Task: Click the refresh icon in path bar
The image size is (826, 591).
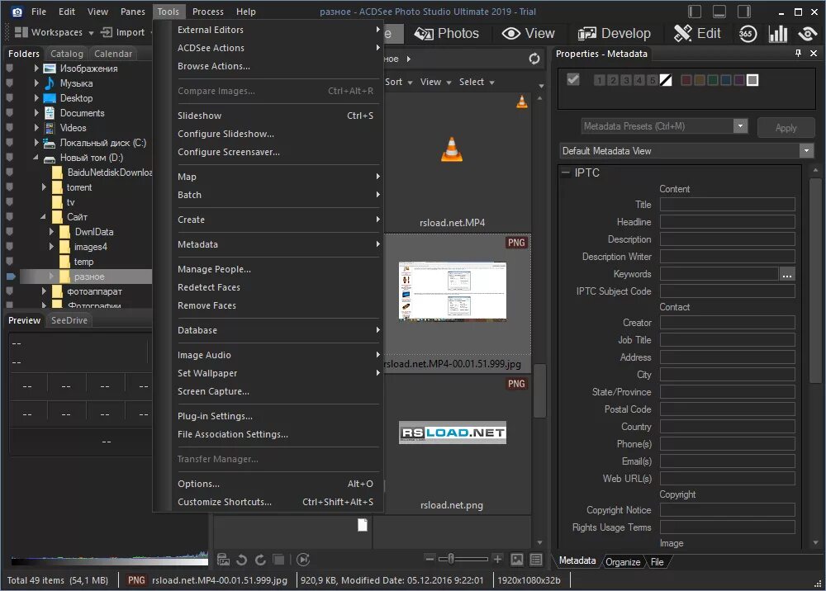Action: [x=534, y=59]
